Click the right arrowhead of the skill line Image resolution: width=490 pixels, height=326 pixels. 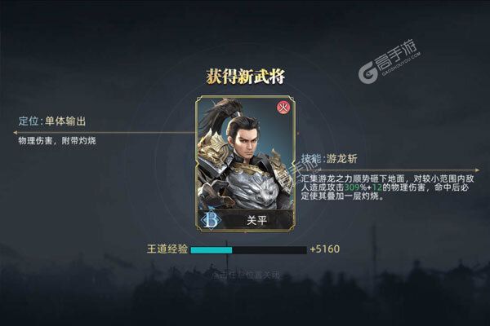pos(477,170)
